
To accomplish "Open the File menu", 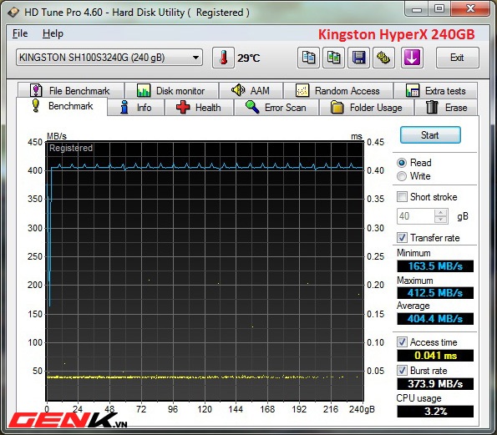I will (x=20, y=33).
